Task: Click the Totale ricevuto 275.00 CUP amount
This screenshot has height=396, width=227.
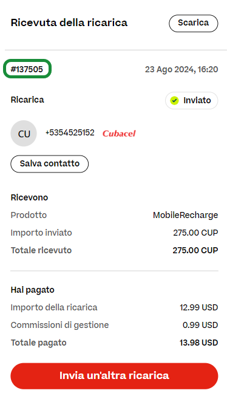Action: [195, 250]
